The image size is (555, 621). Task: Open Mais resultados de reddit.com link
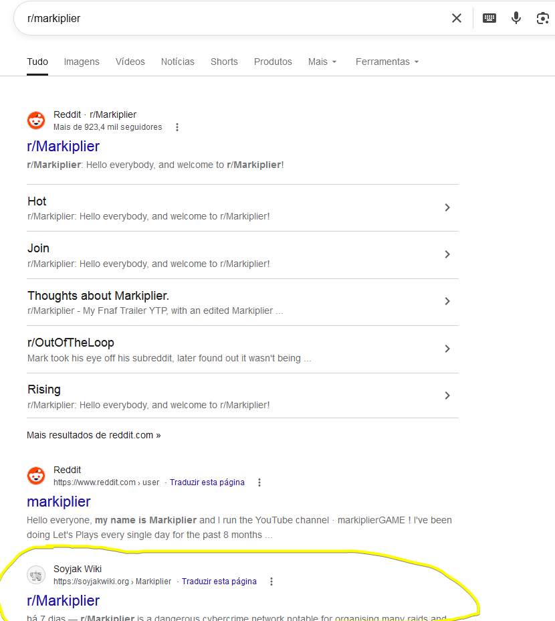tap(94, 435)
